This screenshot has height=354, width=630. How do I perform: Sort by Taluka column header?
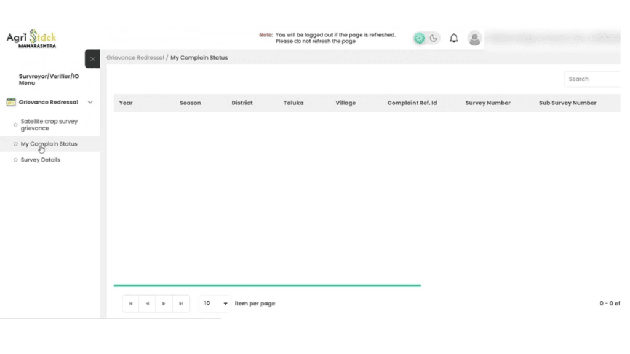click(293, 103)
